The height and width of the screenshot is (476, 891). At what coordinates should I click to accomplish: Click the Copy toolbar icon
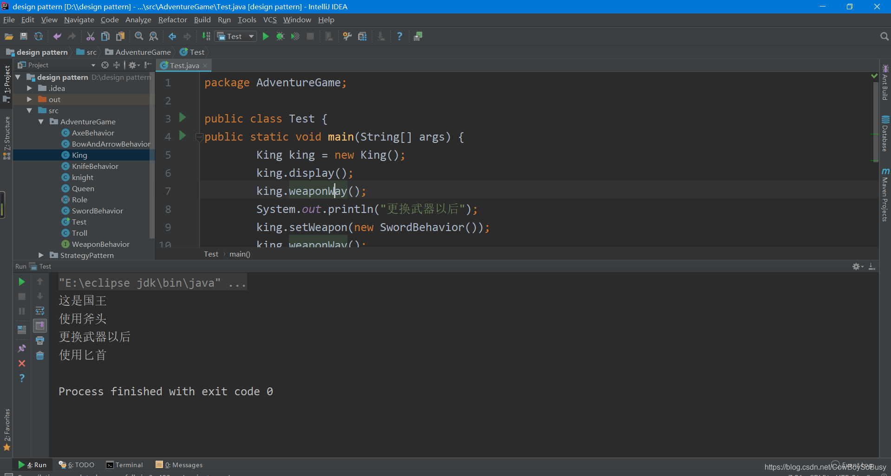(105, 36)
